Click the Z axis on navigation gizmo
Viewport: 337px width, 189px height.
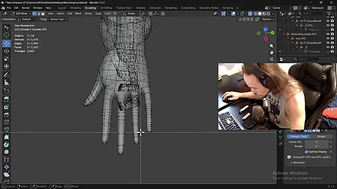point(265,29)
